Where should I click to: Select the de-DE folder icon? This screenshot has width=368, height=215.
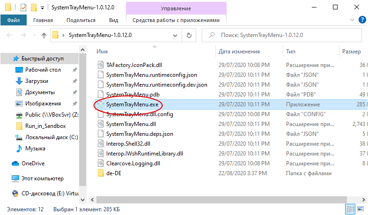point(101,173)
